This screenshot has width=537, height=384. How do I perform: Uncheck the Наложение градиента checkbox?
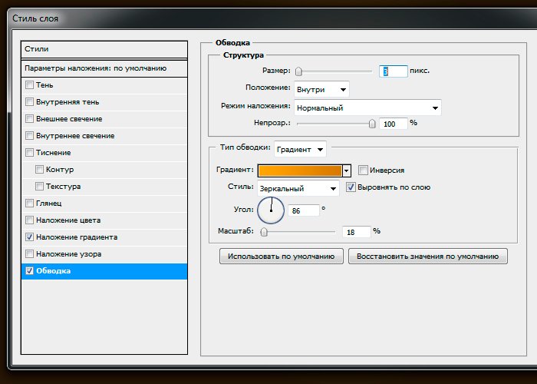click(x=30, y=237)
